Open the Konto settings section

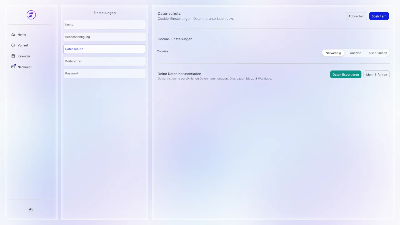coord(104,25)
